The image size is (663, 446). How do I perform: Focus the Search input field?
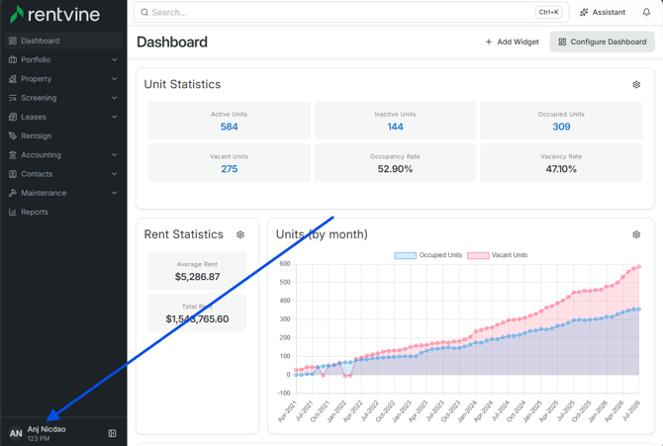pyautogui.click(x=351, y=12)
